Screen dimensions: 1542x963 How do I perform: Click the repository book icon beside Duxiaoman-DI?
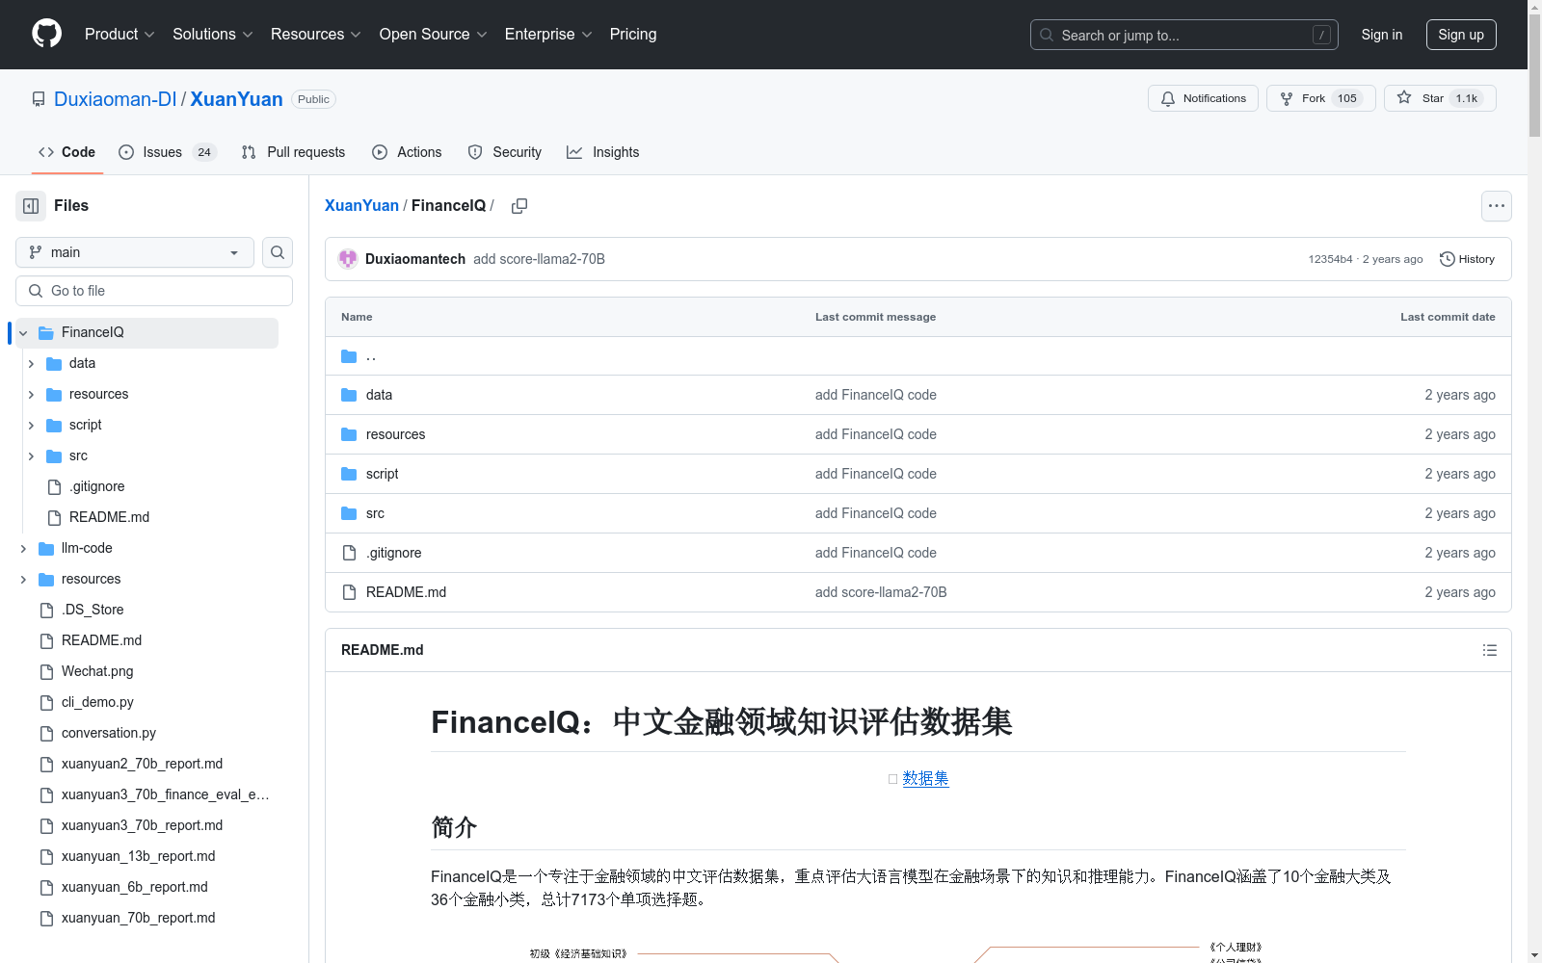39,98
